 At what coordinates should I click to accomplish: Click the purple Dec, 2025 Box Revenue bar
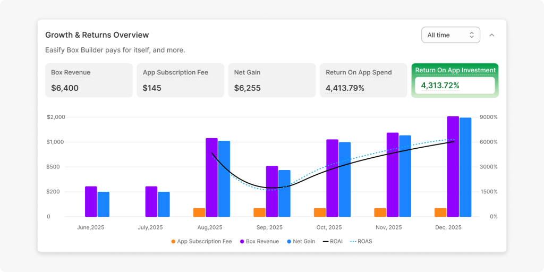(453, 166)
